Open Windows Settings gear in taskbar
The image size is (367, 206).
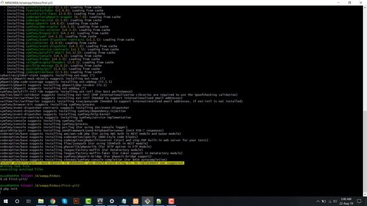[x=112, y=201]
